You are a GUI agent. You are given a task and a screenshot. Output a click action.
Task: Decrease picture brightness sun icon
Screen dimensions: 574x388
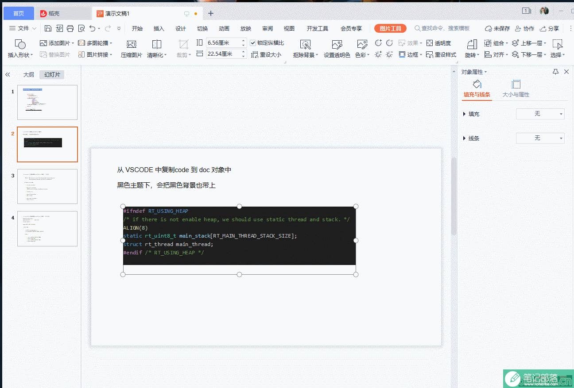click(x=389, y=54)
